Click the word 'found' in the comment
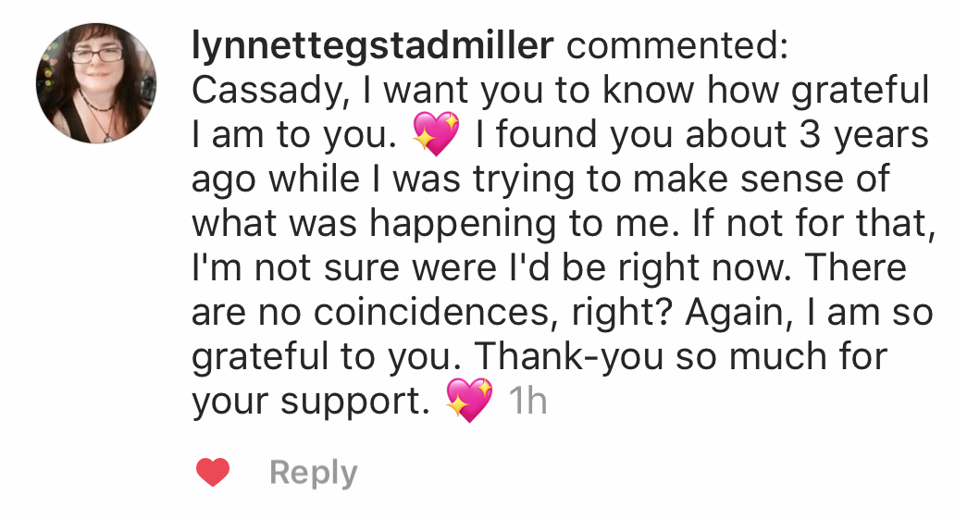Viewport: 955px width, 520px height. pyautogui.click(x=545, y=134)
